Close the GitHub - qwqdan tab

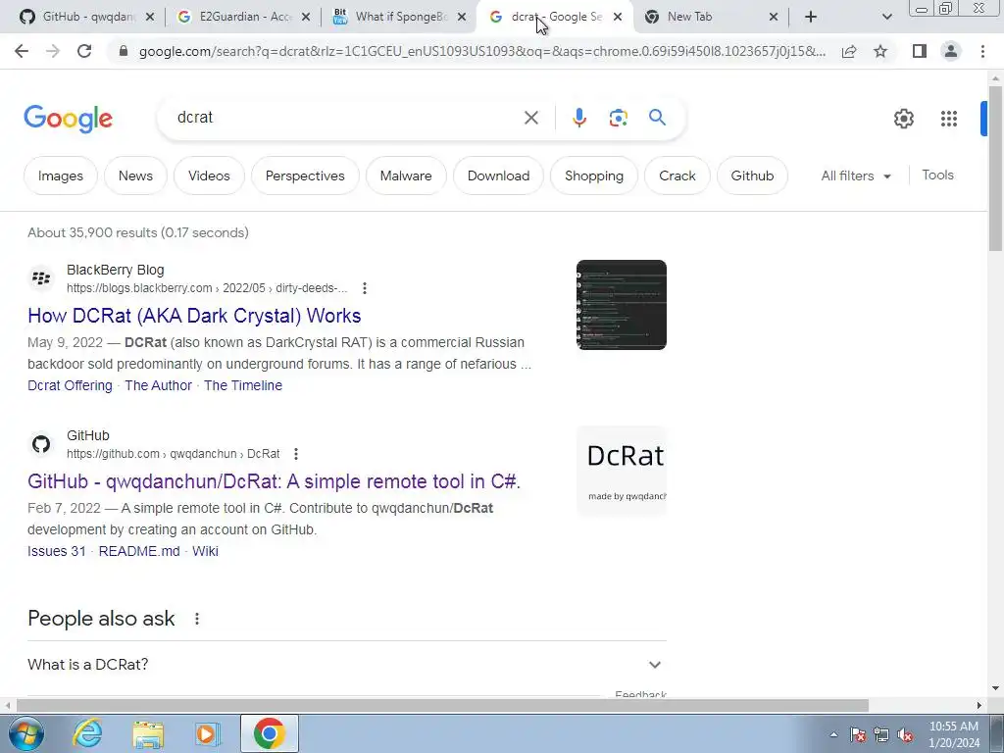click(x=150, y=17)
